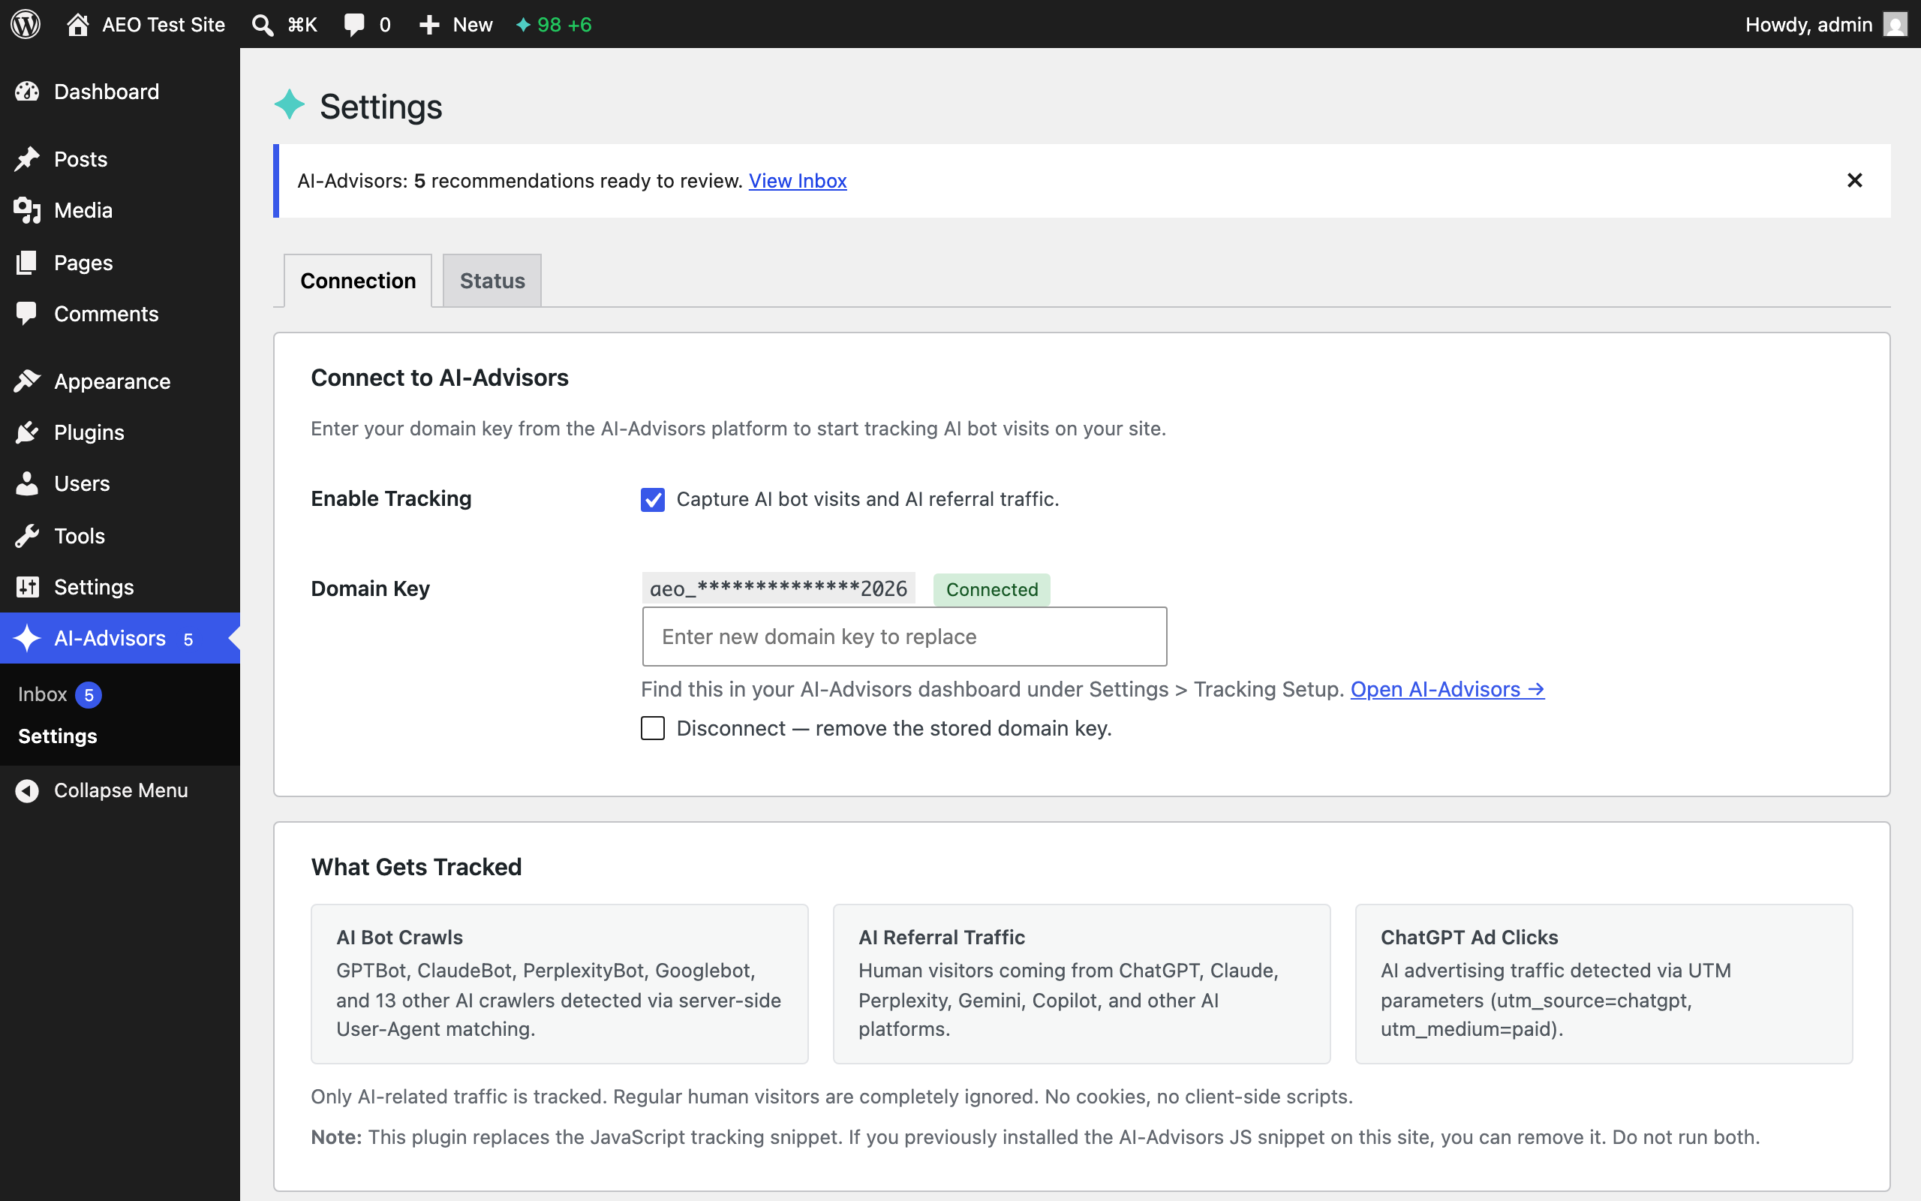Viewport: 1921px width, 1201px height.
Task: Open the WordPress logo menu
Action: (26, 24)
